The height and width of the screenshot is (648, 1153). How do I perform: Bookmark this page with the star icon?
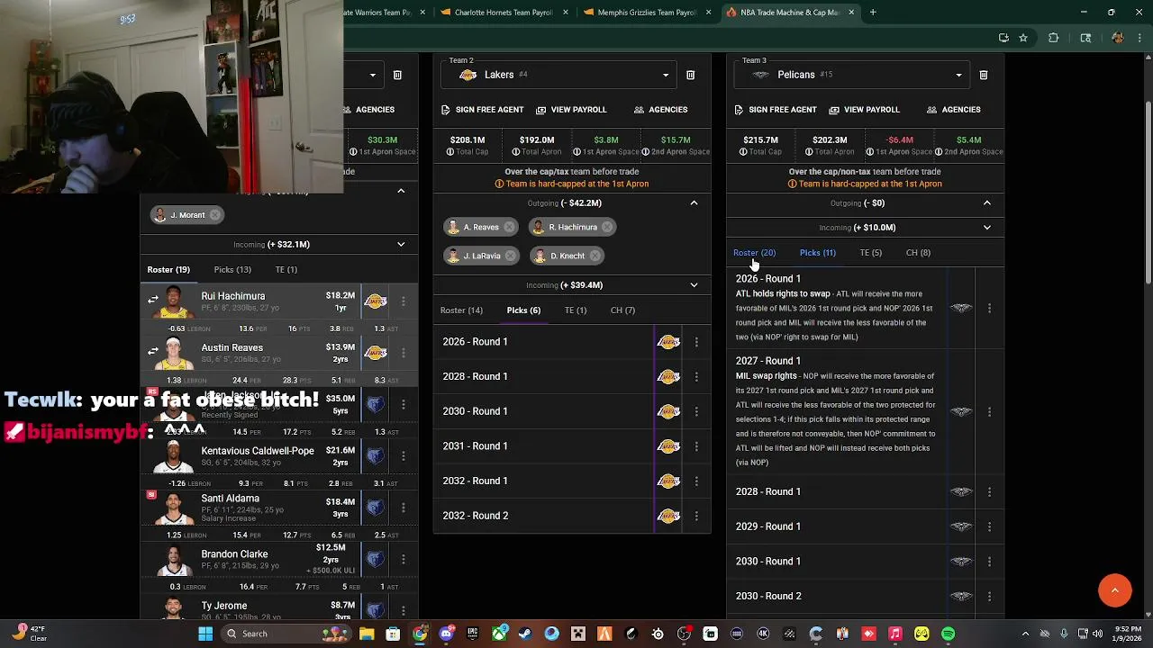[1023, 38]
